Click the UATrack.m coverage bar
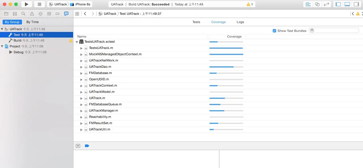This screenshot has height=168, width=363. [x=226, y=98]
